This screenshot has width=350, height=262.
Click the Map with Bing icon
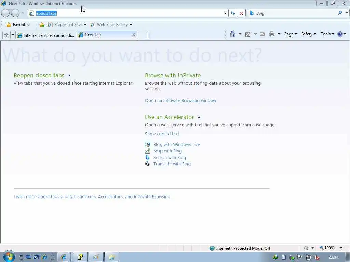click(148, 151)
